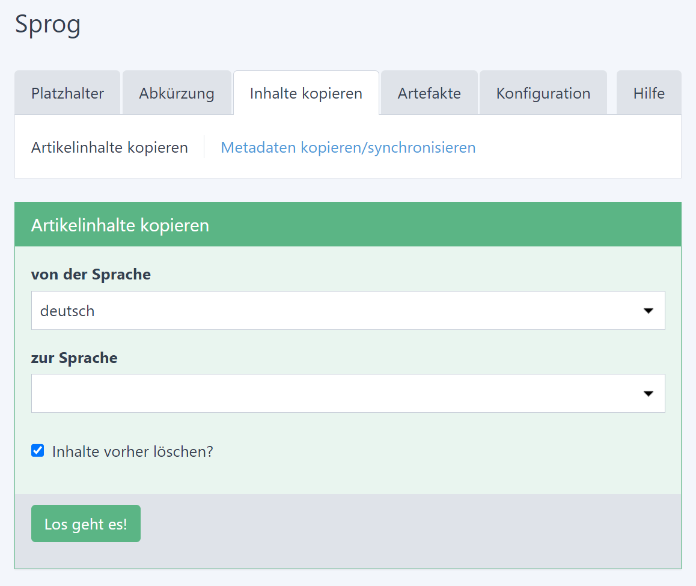Uncheck the 'Inhalte vorher löschen?' checkbox
696x586 pixels.
click(38, 451)
